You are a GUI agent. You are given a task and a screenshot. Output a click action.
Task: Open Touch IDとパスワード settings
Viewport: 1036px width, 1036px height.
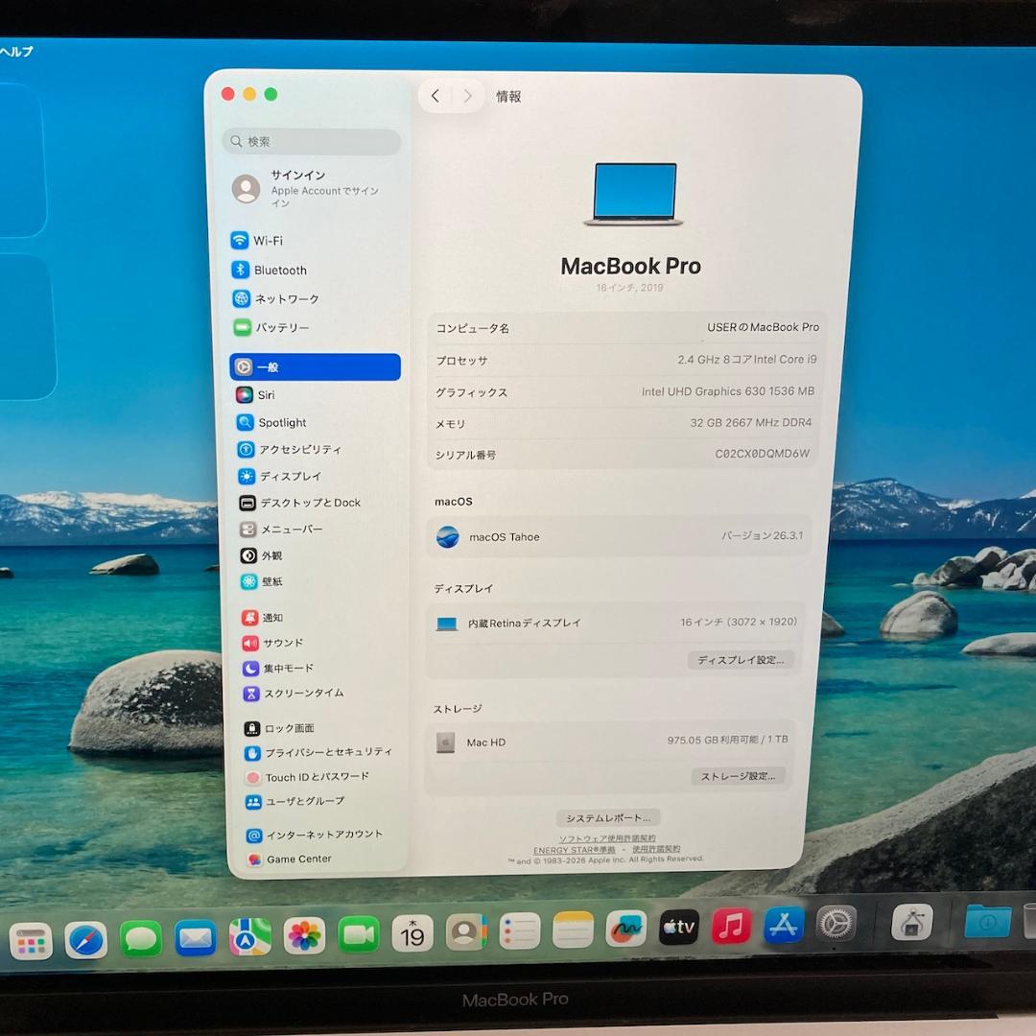(307, 777)
